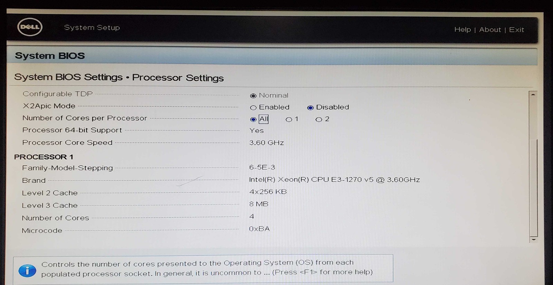Enable X2Apic Mode
Image resolution: width=553 pixels, height=285 pixels.
tap(253, 108)
